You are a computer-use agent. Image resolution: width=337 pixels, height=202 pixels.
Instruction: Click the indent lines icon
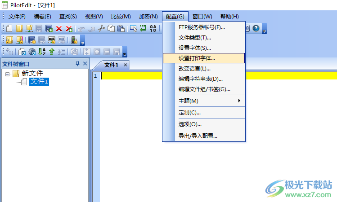pyautogui.click(x=62, y=52)
